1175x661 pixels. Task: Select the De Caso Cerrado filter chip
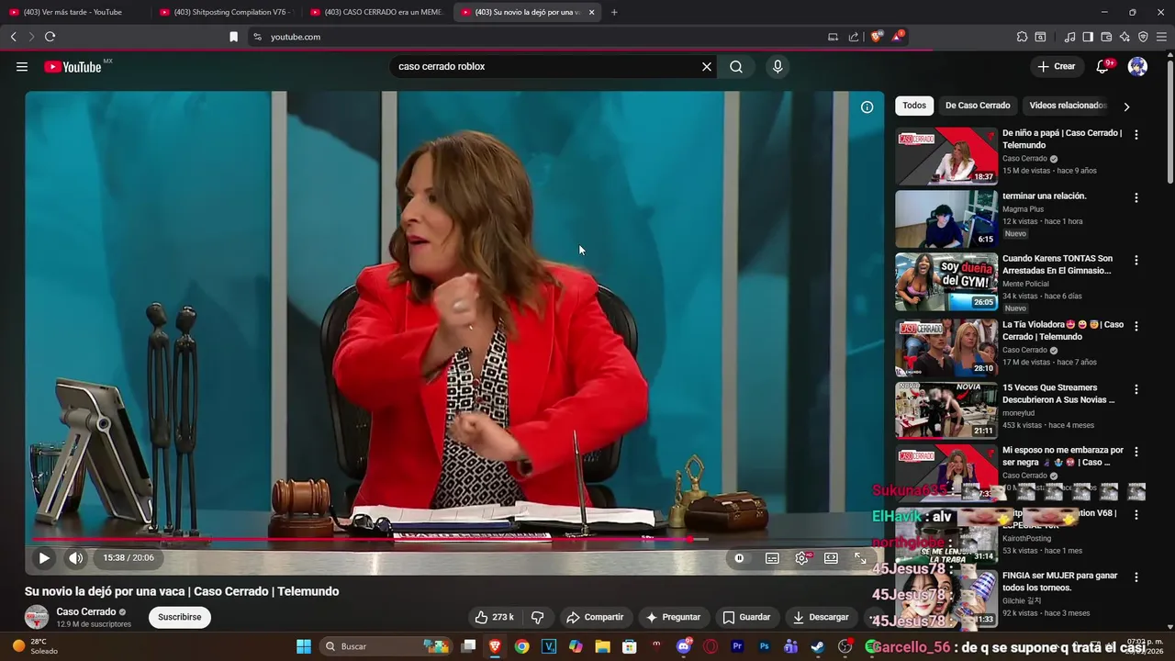(978, 106)
